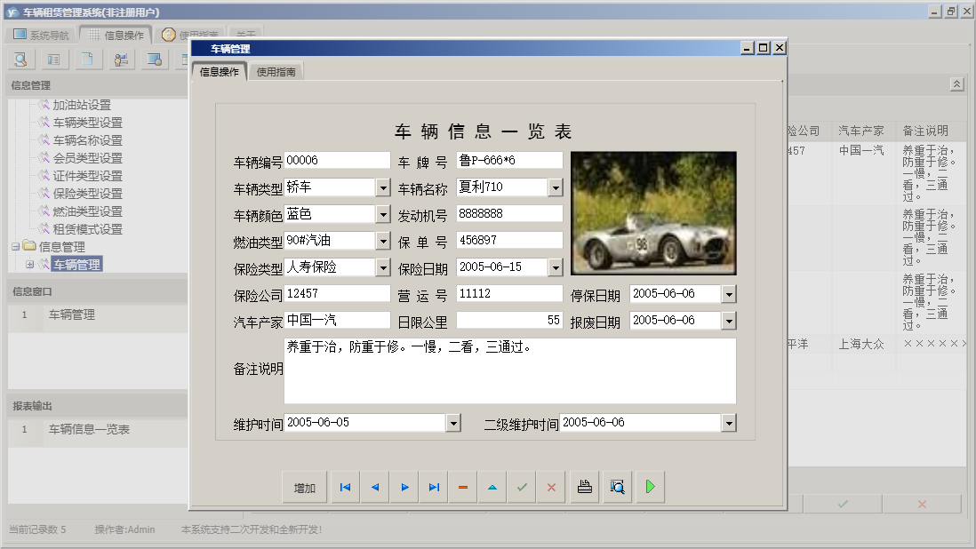Edit the record using the blue triangle icon

click(x=492, y=486)
